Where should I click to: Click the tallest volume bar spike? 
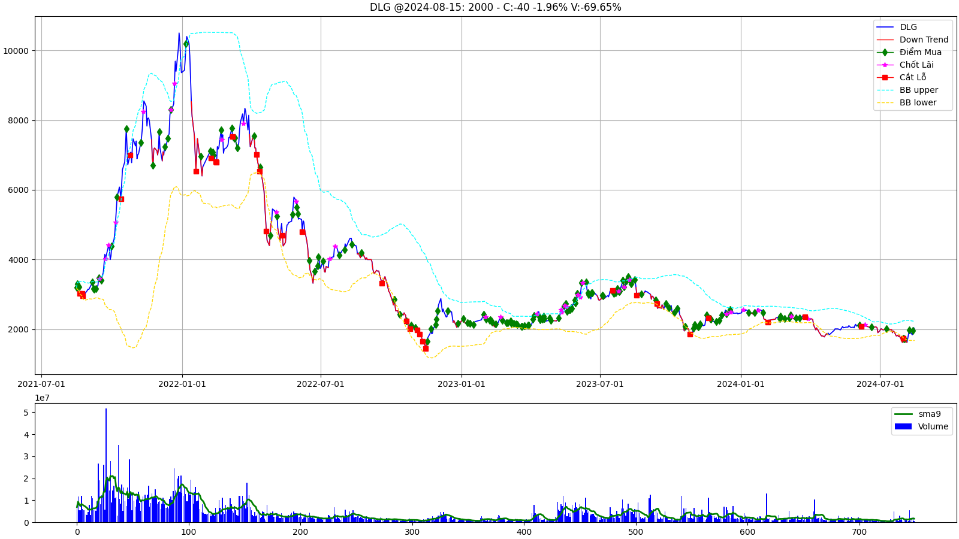pos(106,465)
